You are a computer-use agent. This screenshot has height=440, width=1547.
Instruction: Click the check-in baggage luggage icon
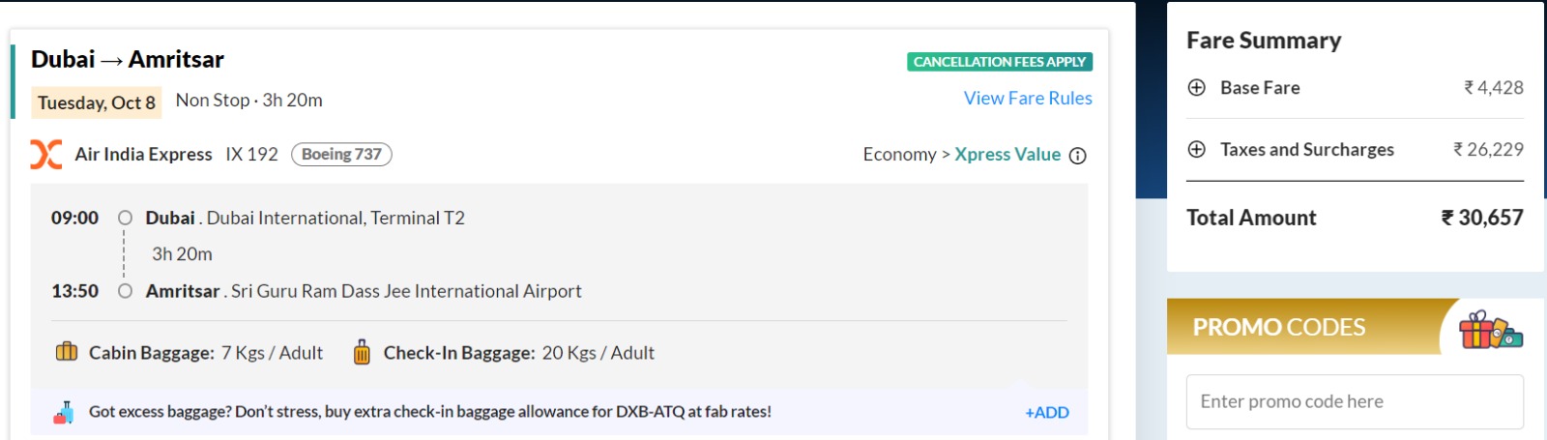(362, 352)
